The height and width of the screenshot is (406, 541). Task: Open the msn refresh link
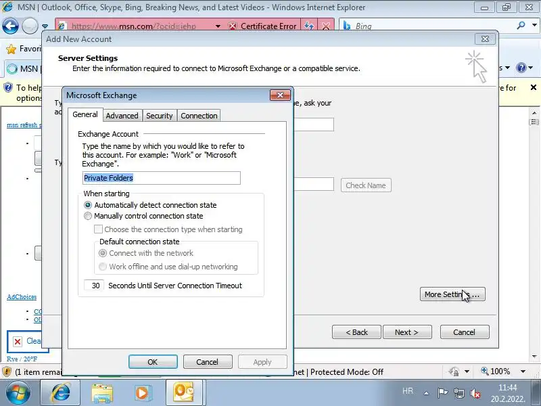(24, 125)
